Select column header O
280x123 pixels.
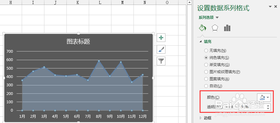click(x=167, y=2)
